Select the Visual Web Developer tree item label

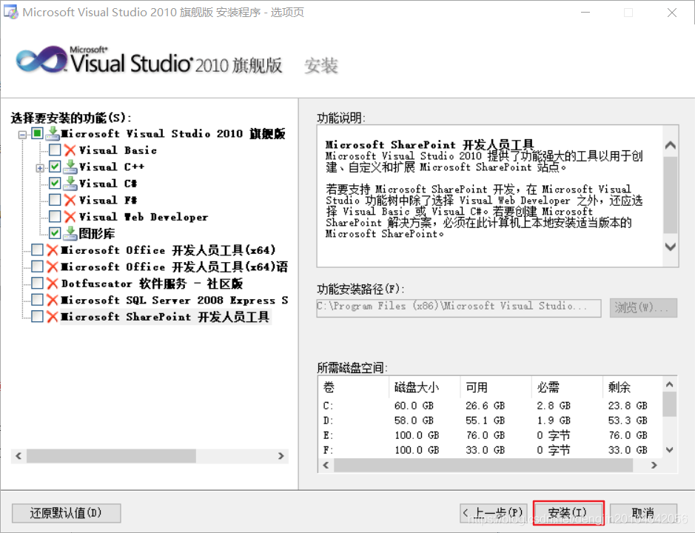coord(144,217)
